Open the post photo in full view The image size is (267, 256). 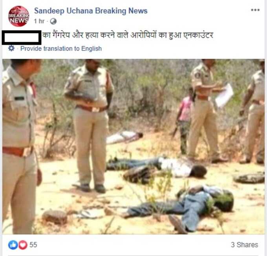(x=133, y=147)
